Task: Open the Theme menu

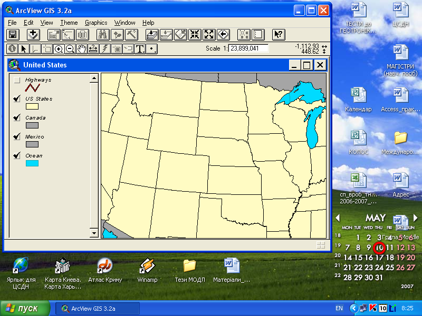Action: click(x=69, y=23)
